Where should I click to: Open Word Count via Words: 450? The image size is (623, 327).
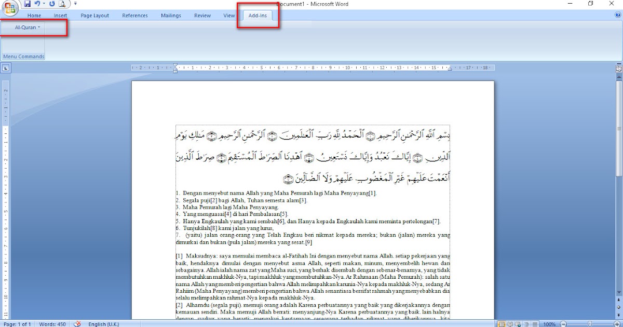[53, 324]
